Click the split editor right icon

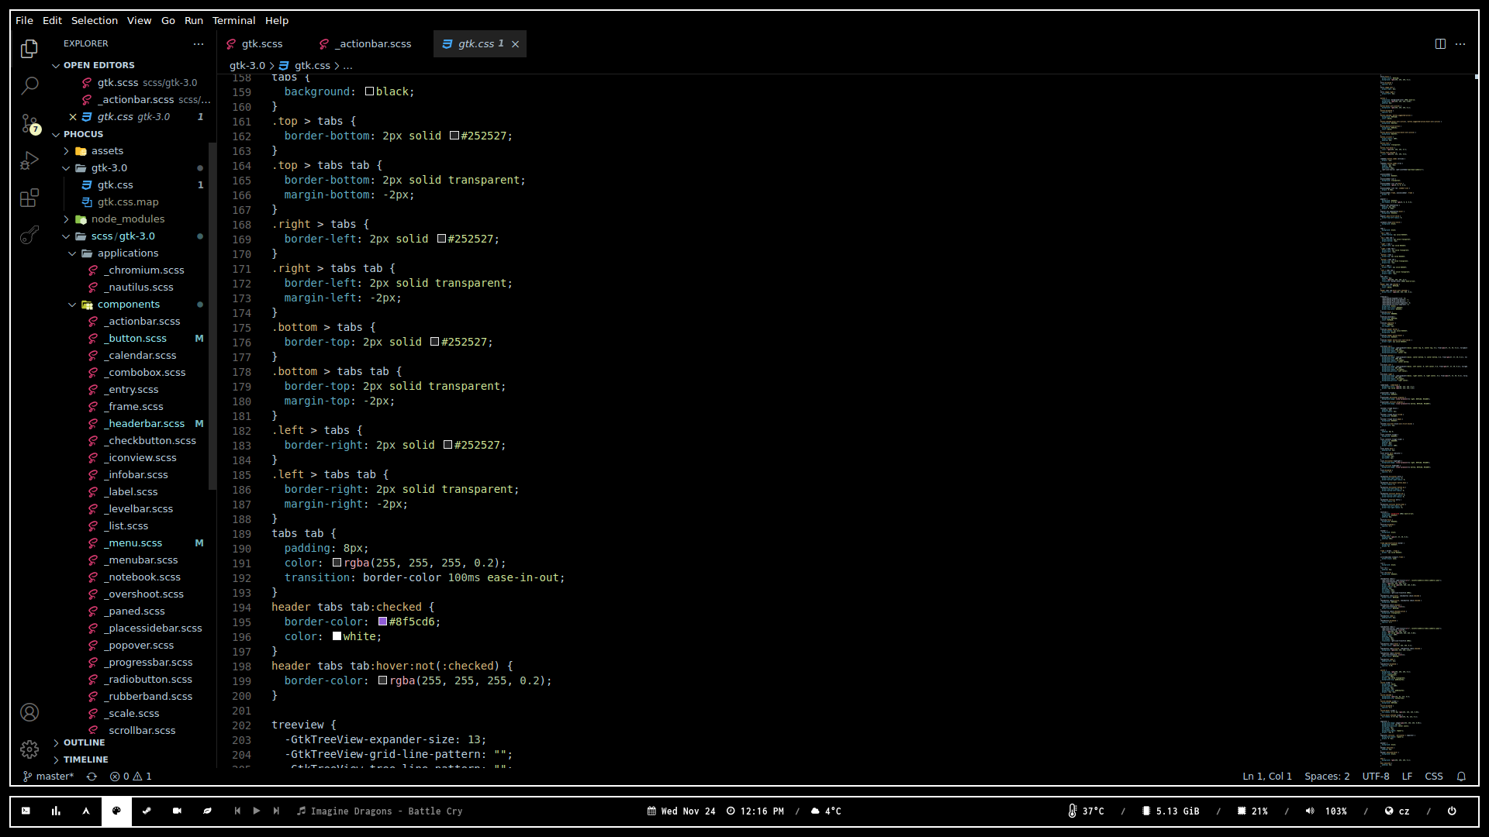tap(1440, 44)
